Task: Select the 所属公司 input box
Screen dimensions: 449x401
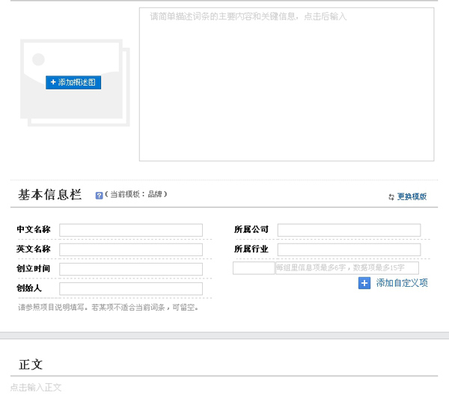Action: pyautogui.click(x=349, y=230)
